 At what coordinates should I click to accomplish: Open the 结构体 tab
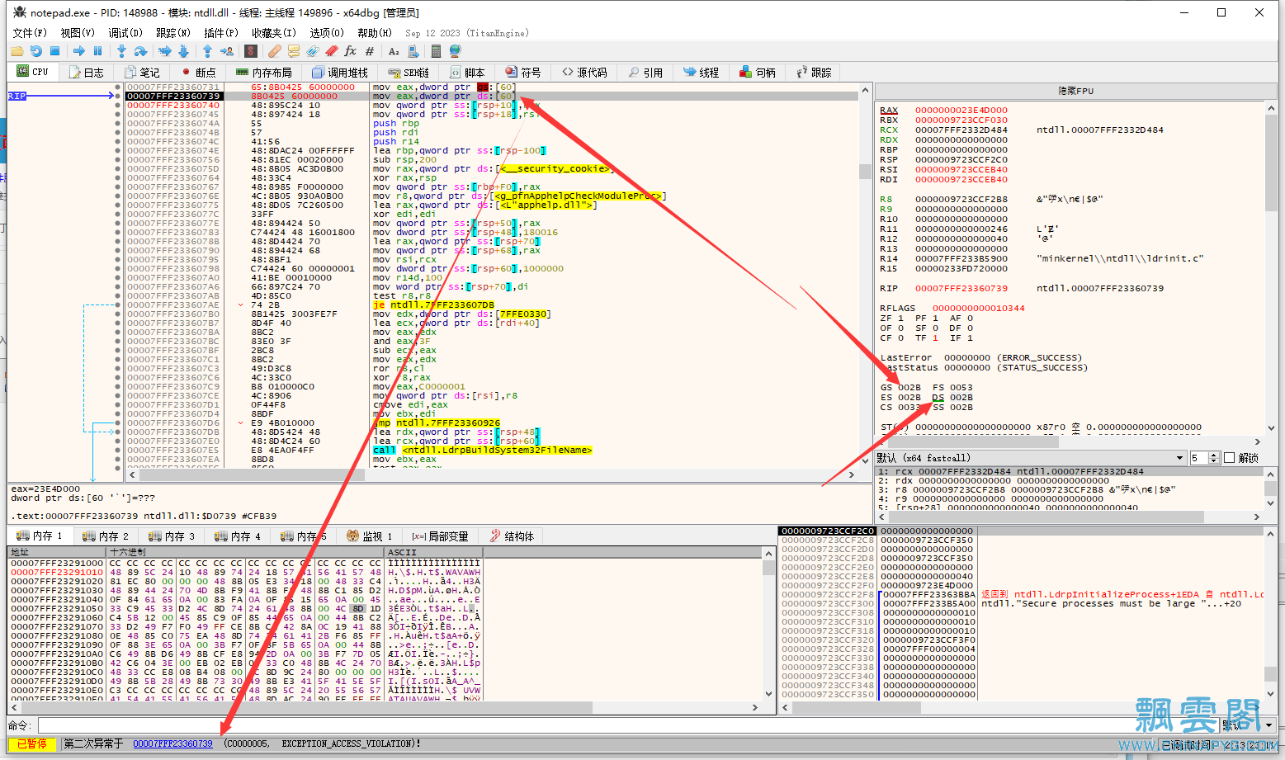pyautogui.click(x=512, y=536)
